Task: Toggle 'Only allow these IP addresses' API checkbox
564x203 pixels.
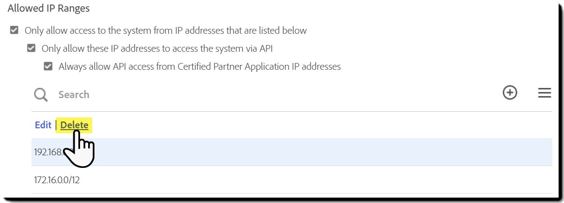Action: (31, 48)
